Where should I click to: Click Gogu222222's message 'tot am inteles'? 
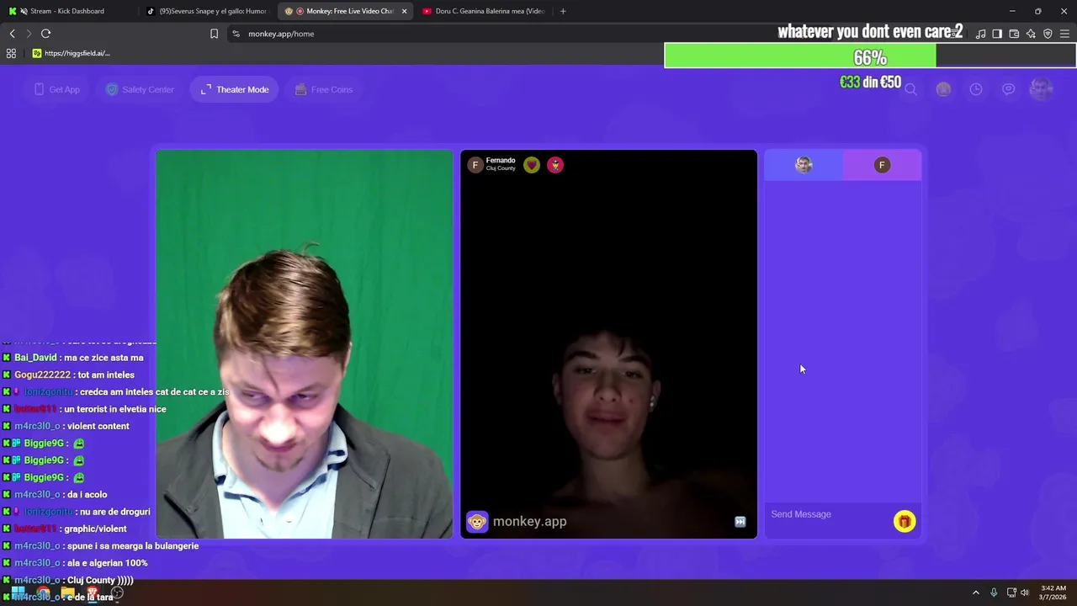[x=104, y=375]
